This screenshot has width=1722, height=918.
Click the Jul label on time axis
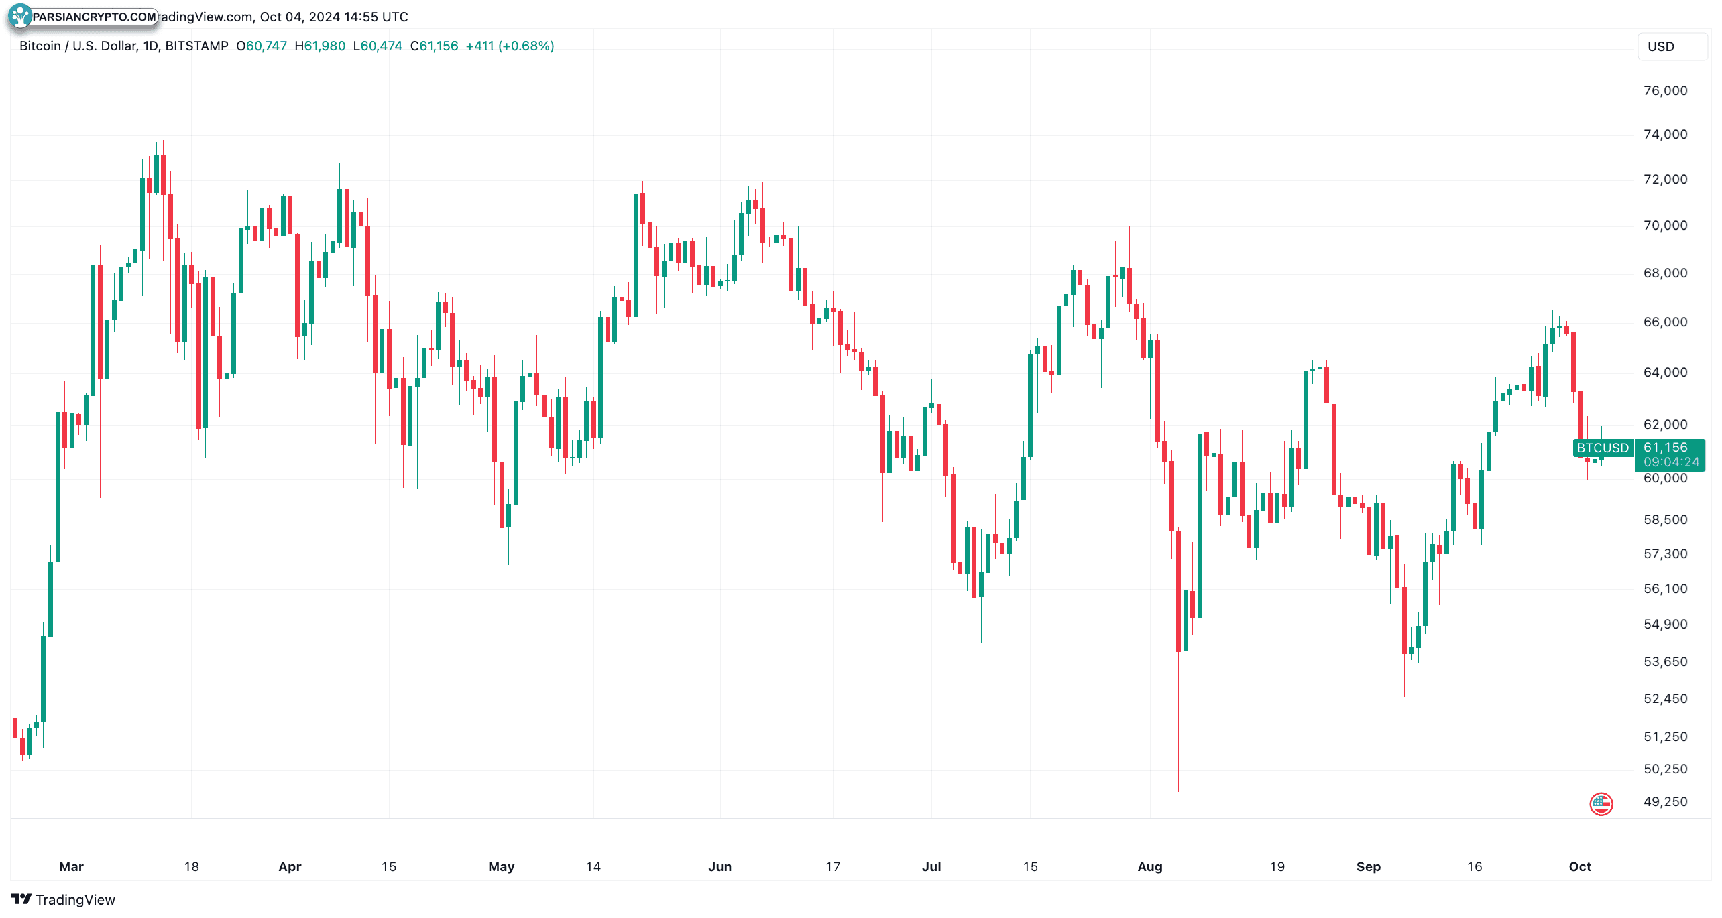(931, 866)
